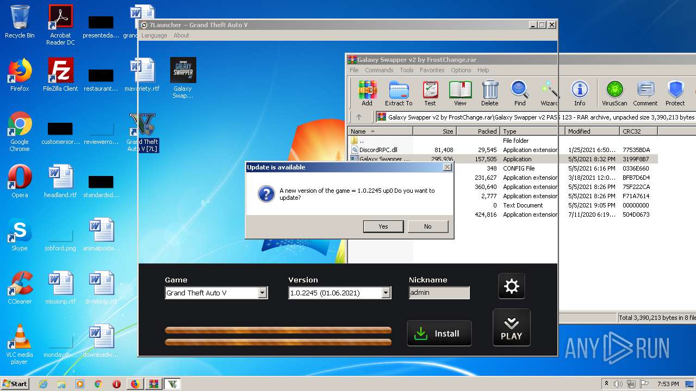The width and height of the screenshot is (696, 391).
Task: Sort WinRAR list by Packed column
Action: click(x=478, y=131)
